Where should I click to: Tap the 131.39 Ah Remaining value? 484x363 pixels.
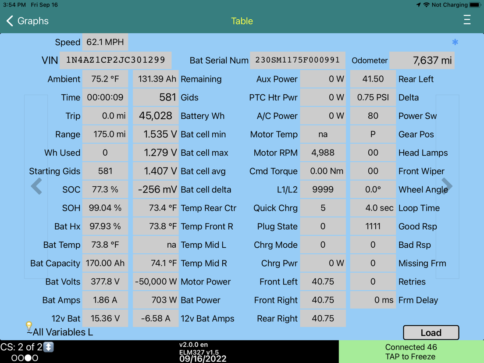(156, 79)
